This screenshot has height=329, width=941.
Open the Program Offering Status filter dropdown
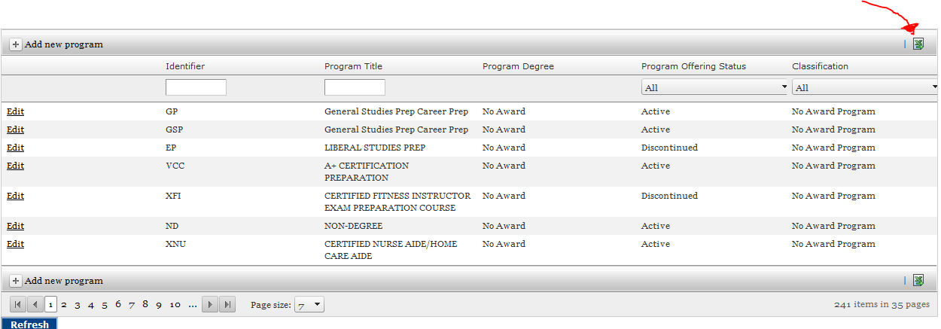click(784, 88)
